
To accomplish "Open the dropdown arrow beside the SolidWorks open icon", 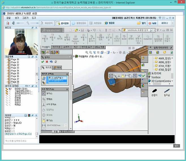I will [x=79, y=30].
